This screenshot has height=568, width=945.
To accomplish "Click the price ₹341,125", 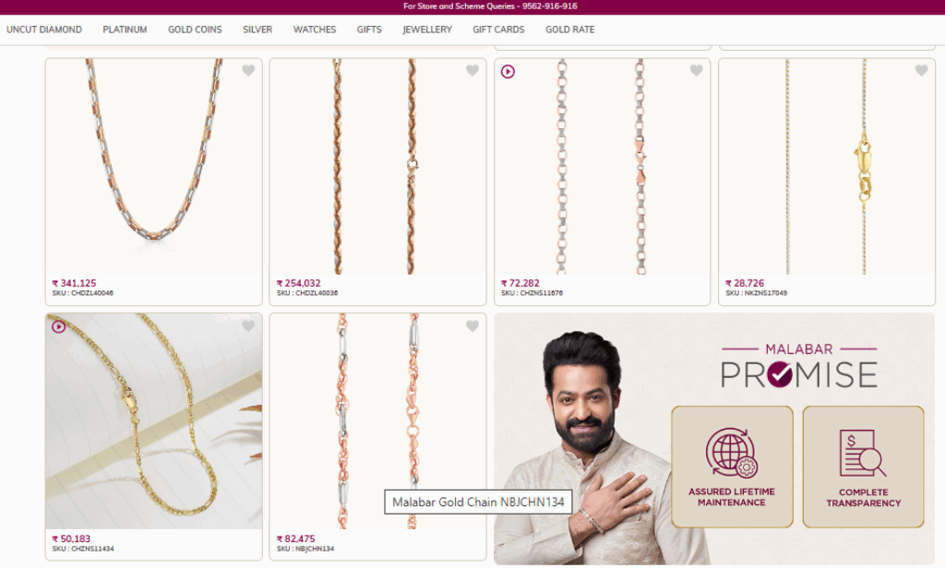I will click(x=74, y=283).
